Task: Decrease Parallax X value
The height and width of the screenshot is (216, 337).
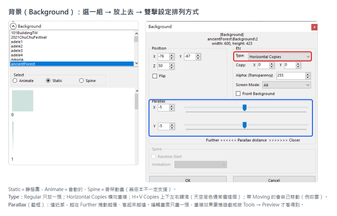Action: (x=172, y=109)
